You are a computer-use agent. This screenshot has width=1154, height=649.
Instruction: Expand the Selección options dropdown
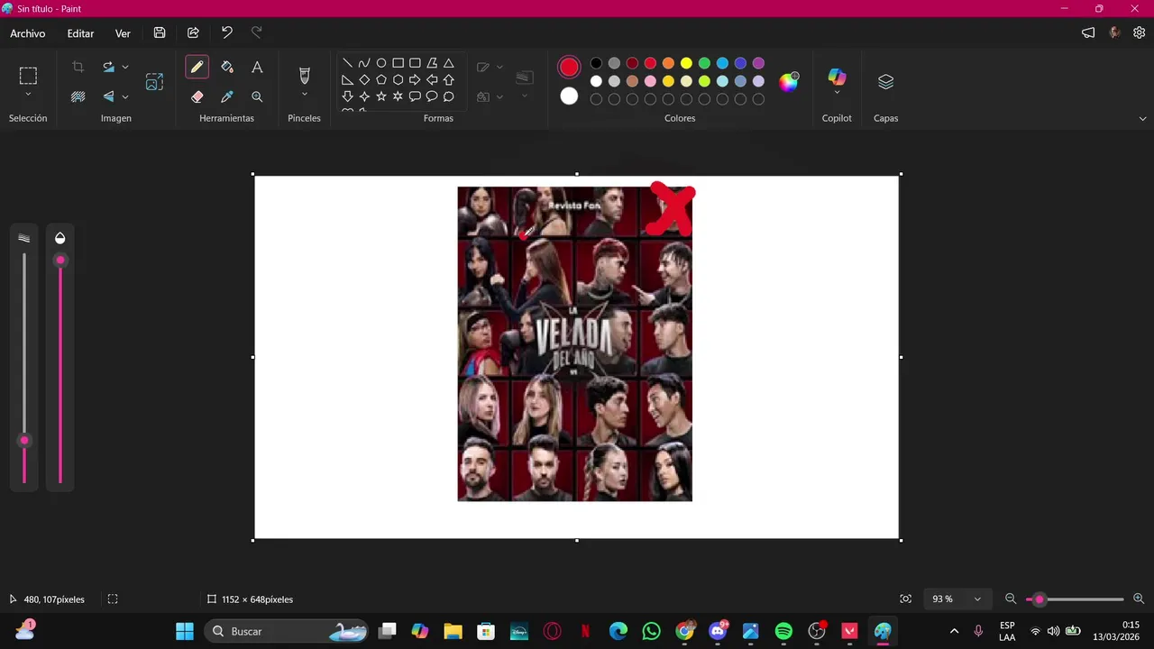28,95
